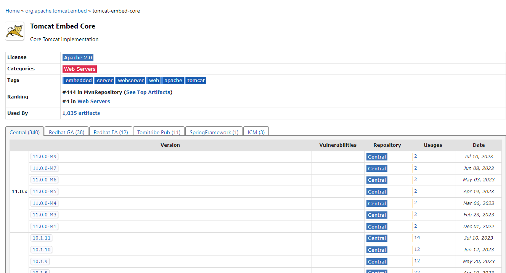Open version 10.1.9
Viewport: 506px width, 273px height.
pos(40,261)
